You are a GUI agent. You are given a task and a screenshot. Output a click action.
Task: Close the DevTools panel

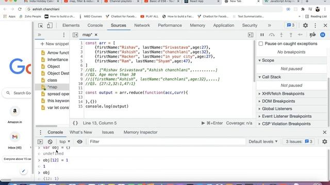tap(325, 25)
